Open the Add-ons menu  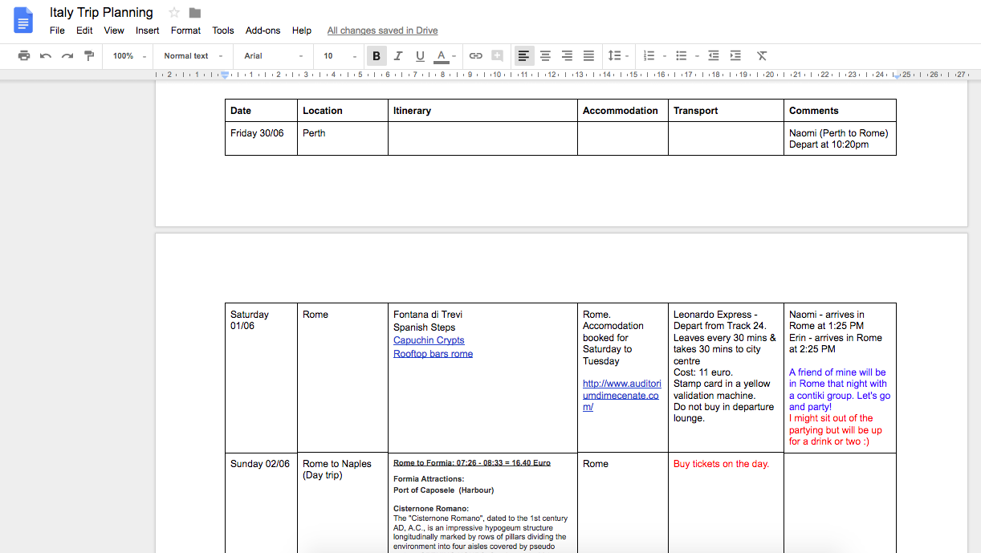[x=263, y=30]
